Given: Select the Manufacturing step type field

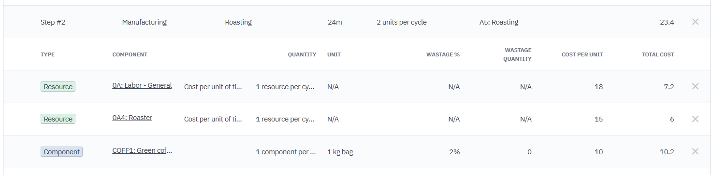Looking at the screenshot, I should pos(145,22).
